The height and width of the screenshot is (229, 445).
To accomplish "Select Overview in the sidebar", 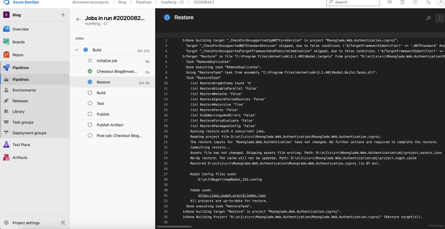I will pos(21,29).
